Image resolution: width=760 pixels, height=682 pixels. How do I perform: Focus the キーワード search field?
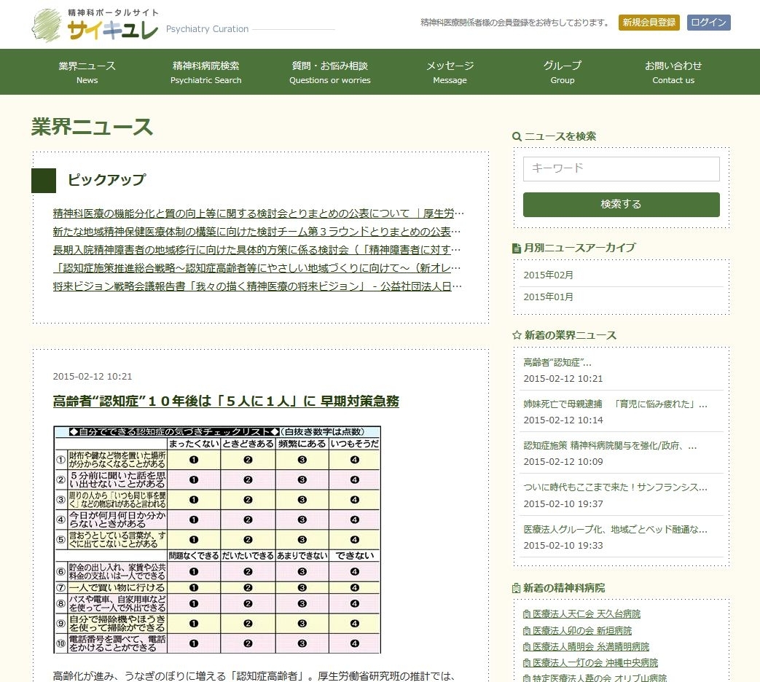tap(622, 169)
